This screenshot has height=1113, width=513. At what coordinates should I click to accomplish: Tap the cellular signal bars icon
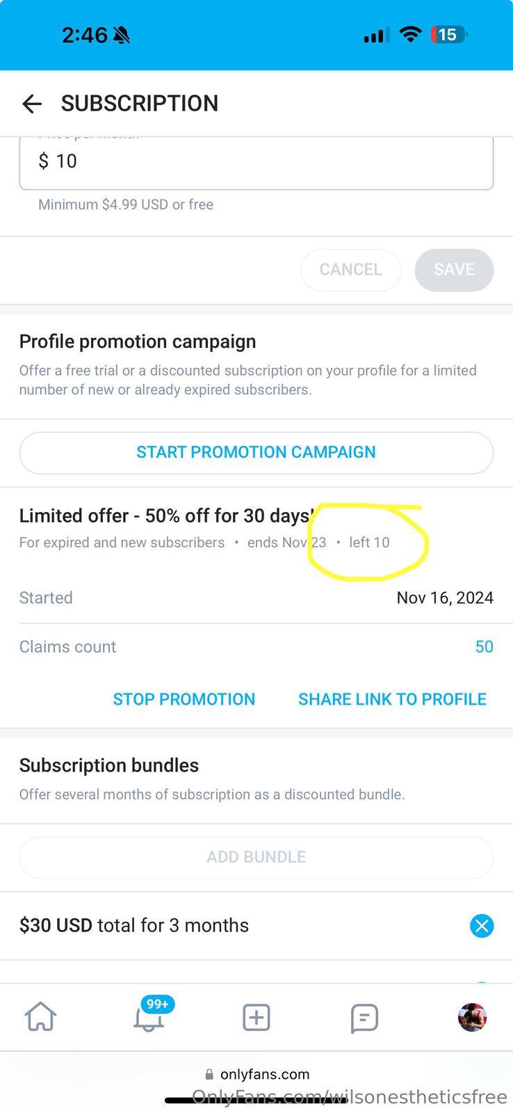click(x=376, y=35)
